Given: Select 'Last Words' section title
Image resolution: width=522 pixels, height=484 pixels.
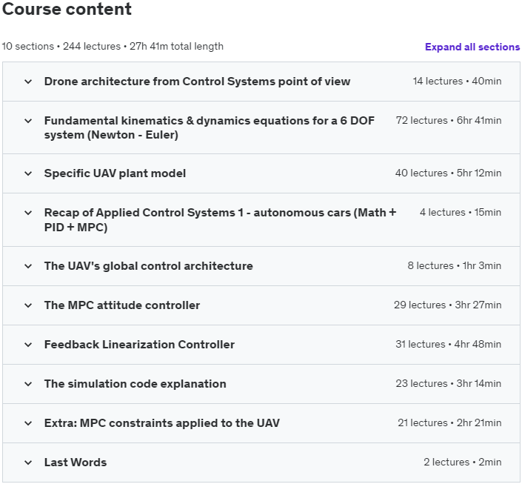Looking at the screenshot, I should point(76,463).
